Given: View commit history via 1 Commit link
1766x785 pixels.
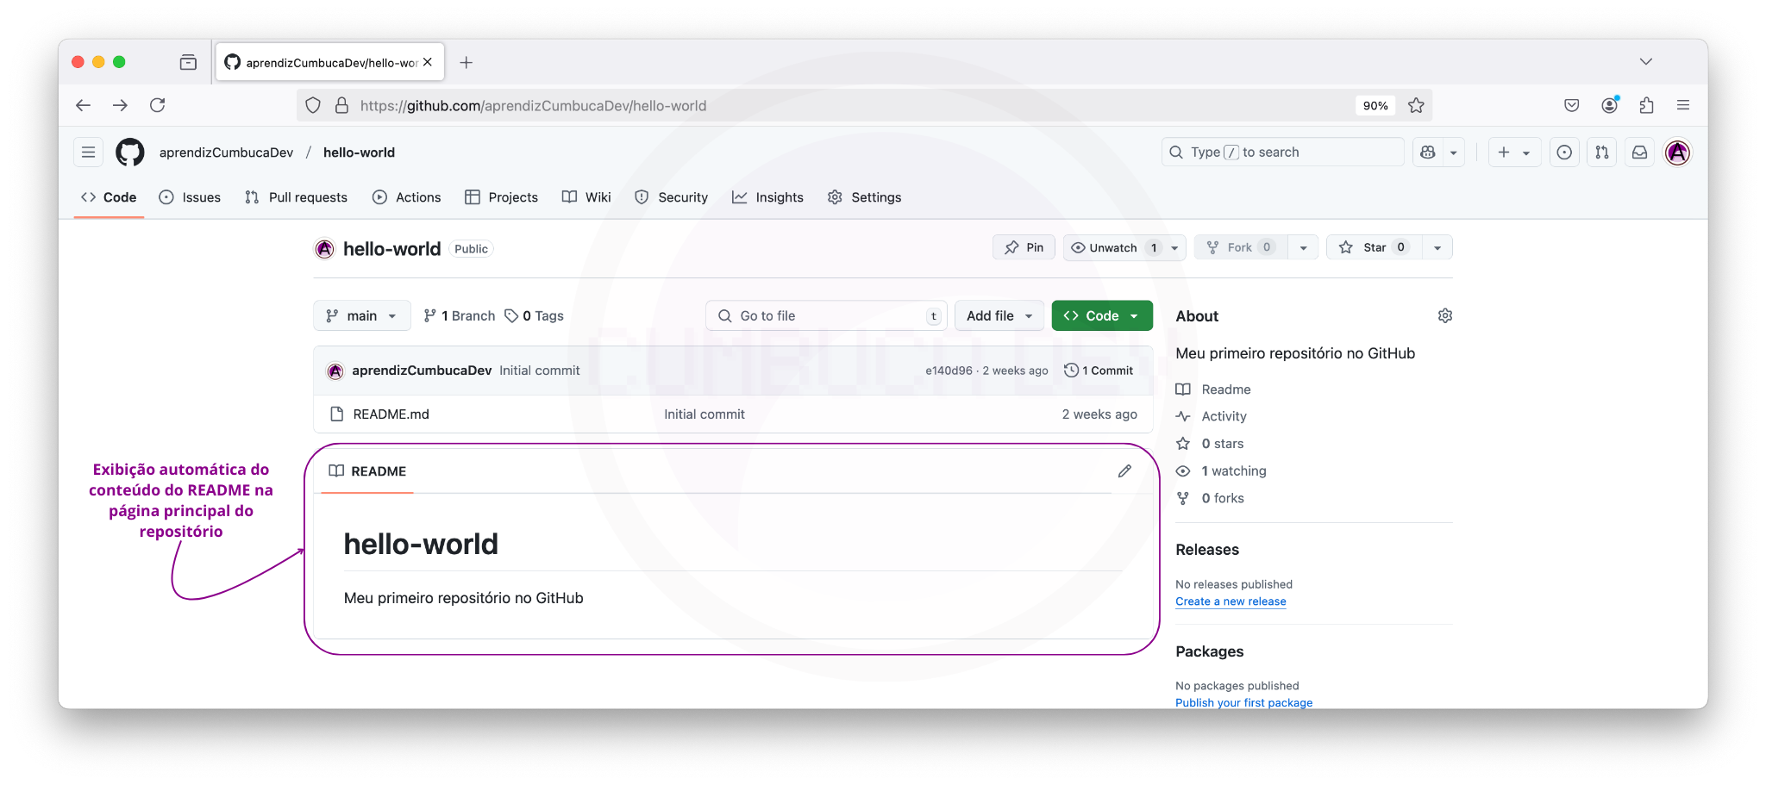Looking at the screenshot, I should (x=1099, y=370).
